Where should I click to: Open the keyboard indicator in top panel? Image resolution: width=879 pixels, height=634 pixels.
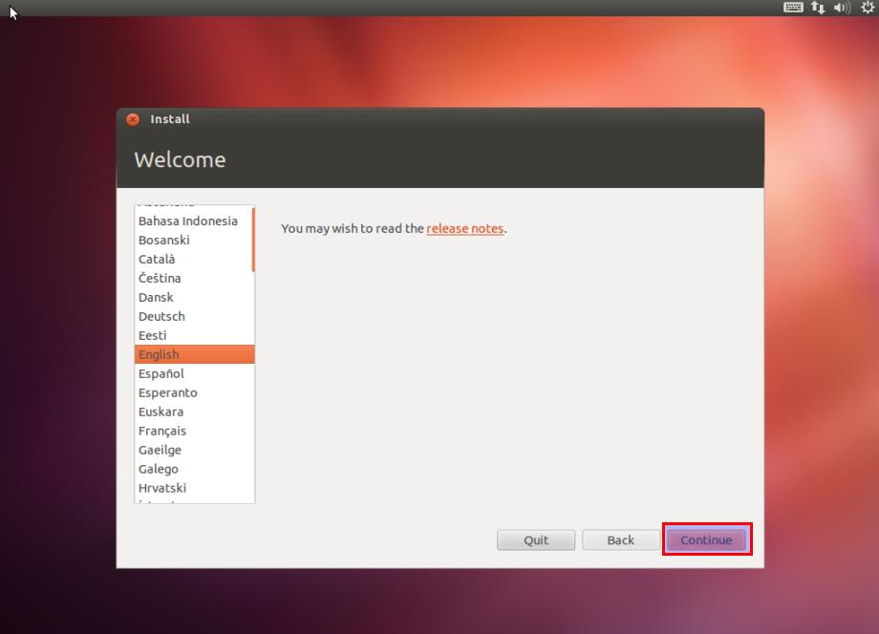[x=793, y=8]
